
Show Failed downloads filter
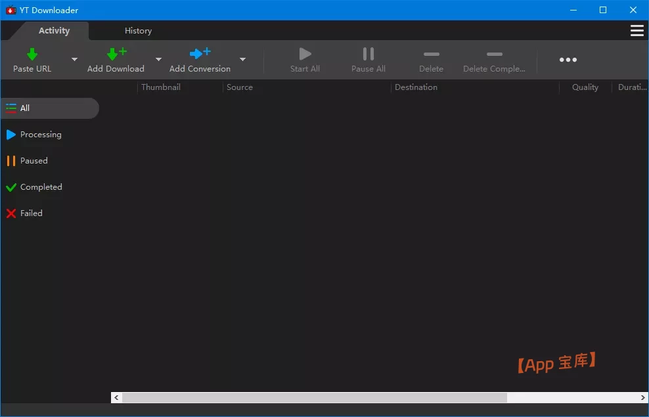pyautogui.click(x=31, y=213)
